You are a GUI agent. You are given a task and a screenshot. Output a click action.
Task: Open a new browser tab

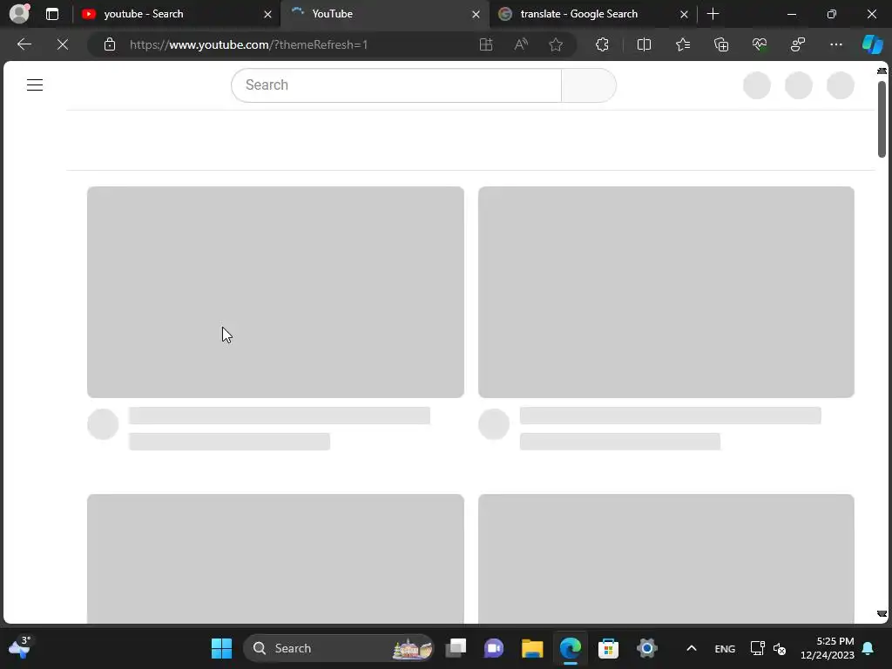pos(713,14)
